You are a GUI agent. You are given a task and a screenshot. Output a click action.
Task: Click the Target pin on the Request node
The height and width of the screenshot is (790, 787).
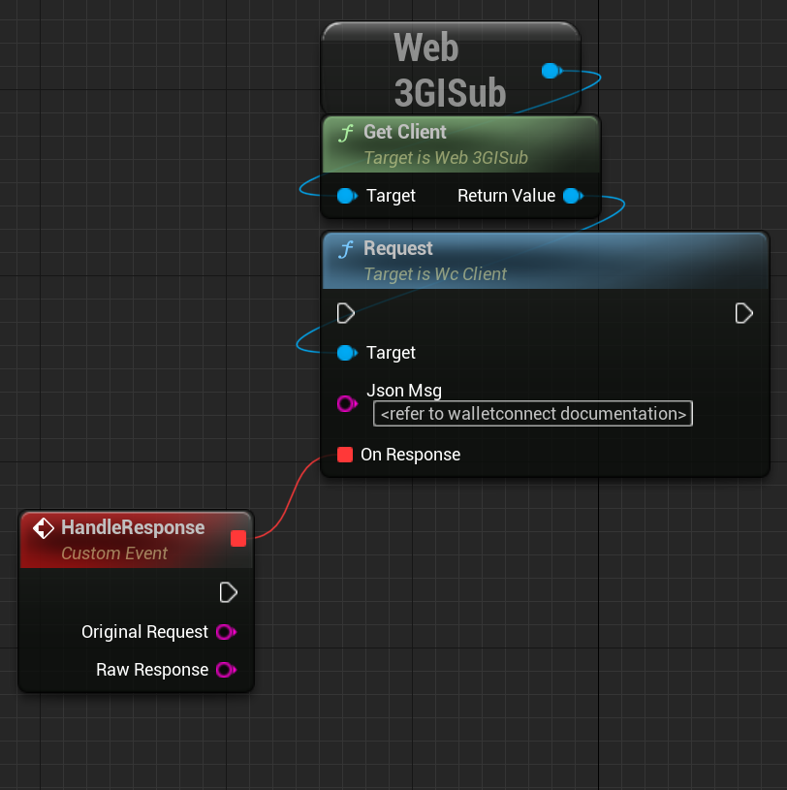click(x=346, y=353)
